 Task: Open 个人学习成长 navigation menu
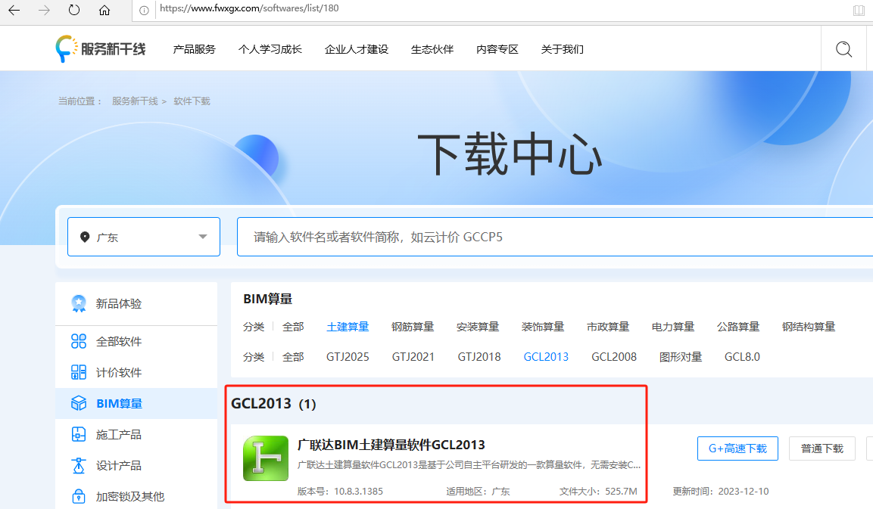[x=270, y=49]
